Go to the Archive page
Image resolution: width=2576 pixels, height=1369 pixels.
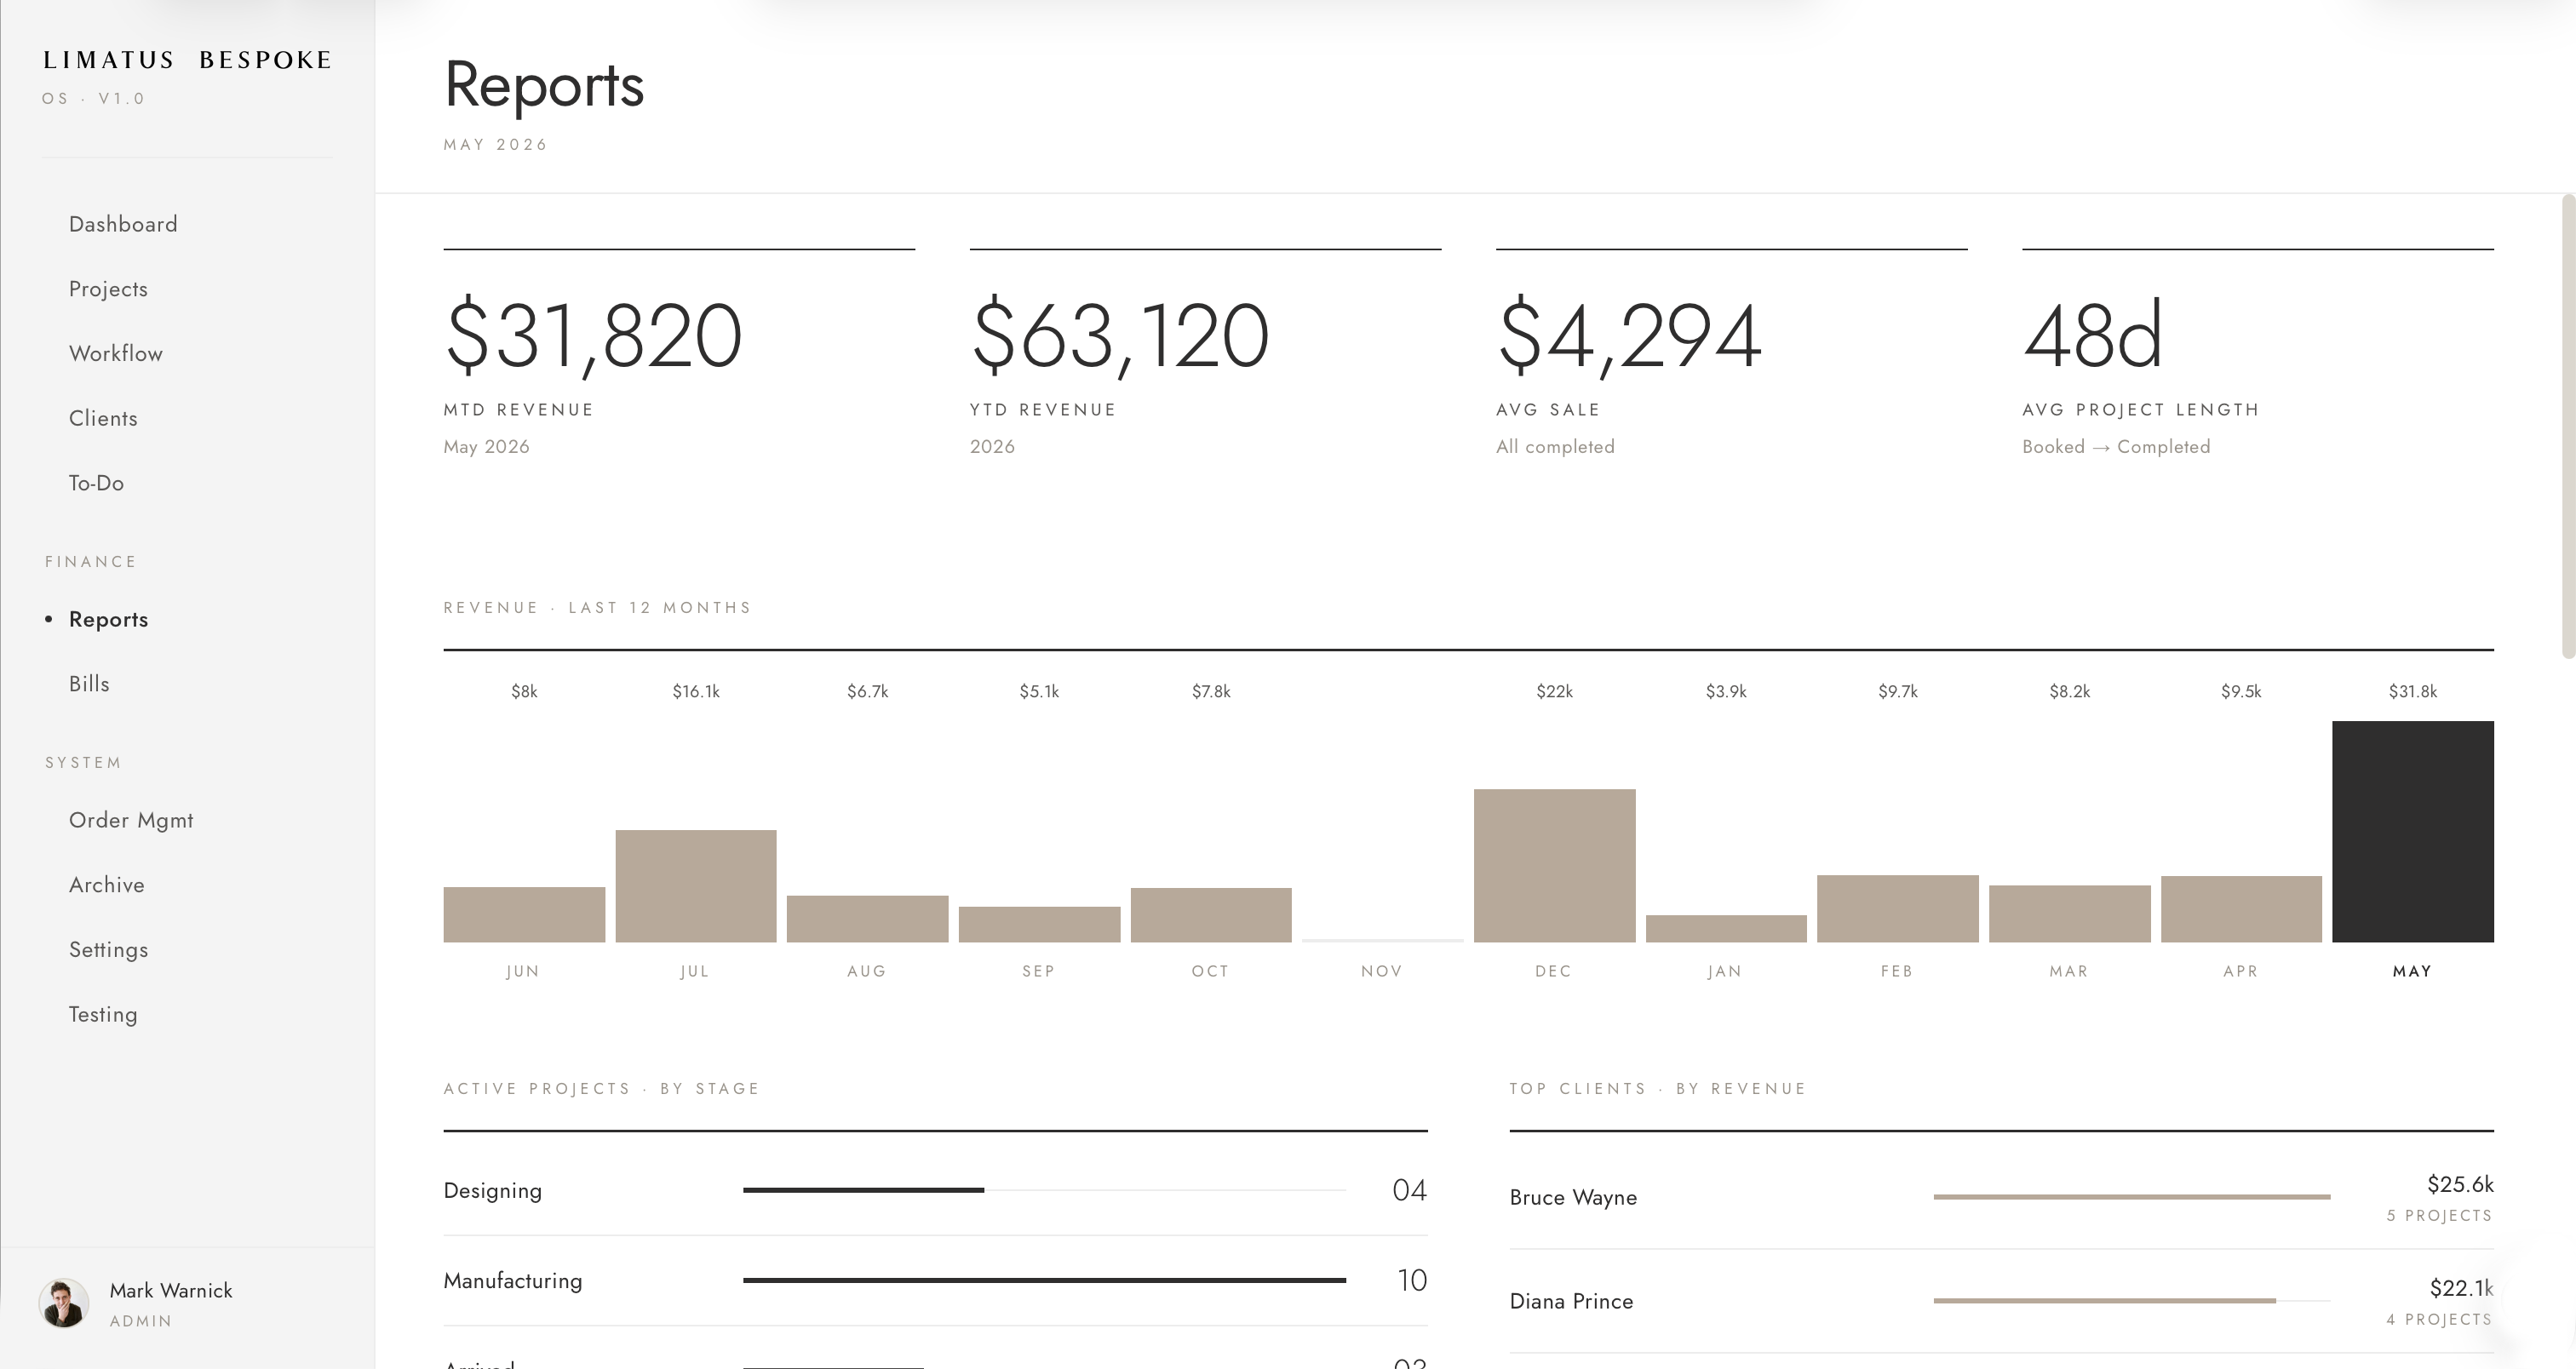[x=106, y=885]
